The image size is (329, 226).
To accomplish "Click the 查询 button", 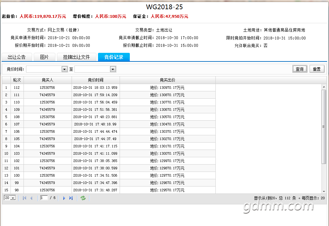I will click(299, 69).
